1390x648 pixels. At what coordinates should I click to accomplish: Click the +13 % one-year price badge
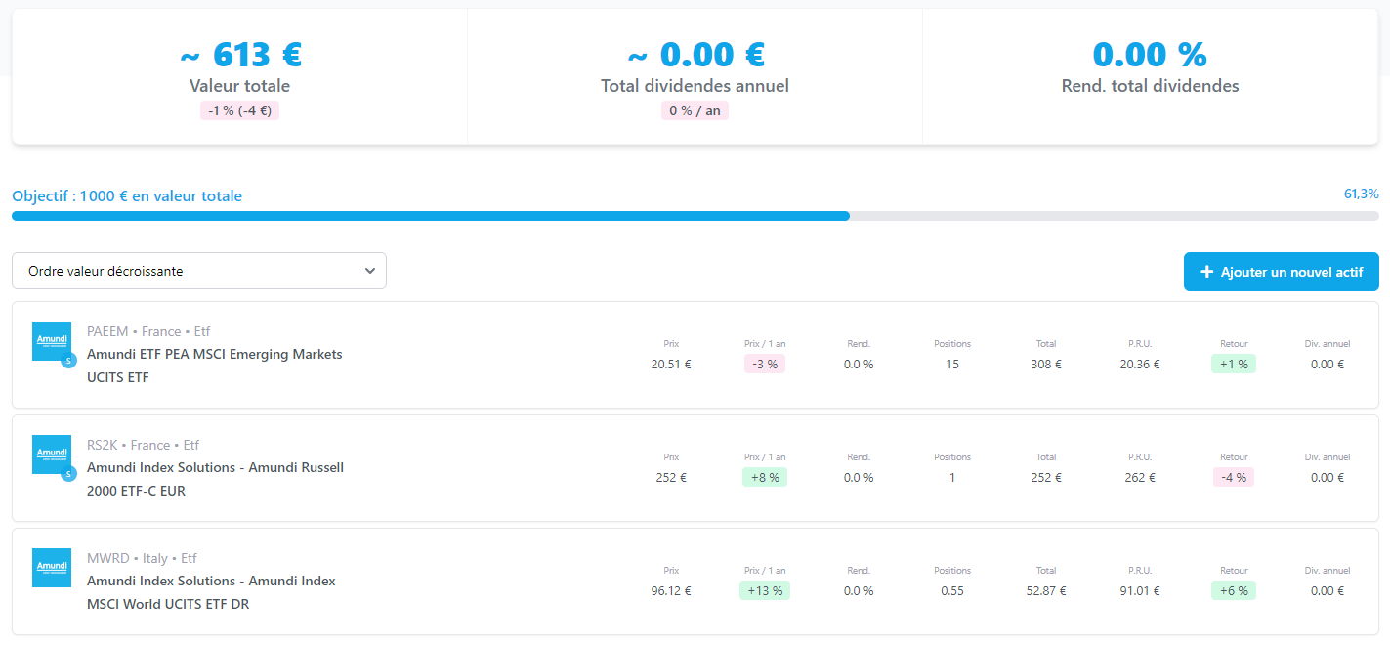point(764,590)
